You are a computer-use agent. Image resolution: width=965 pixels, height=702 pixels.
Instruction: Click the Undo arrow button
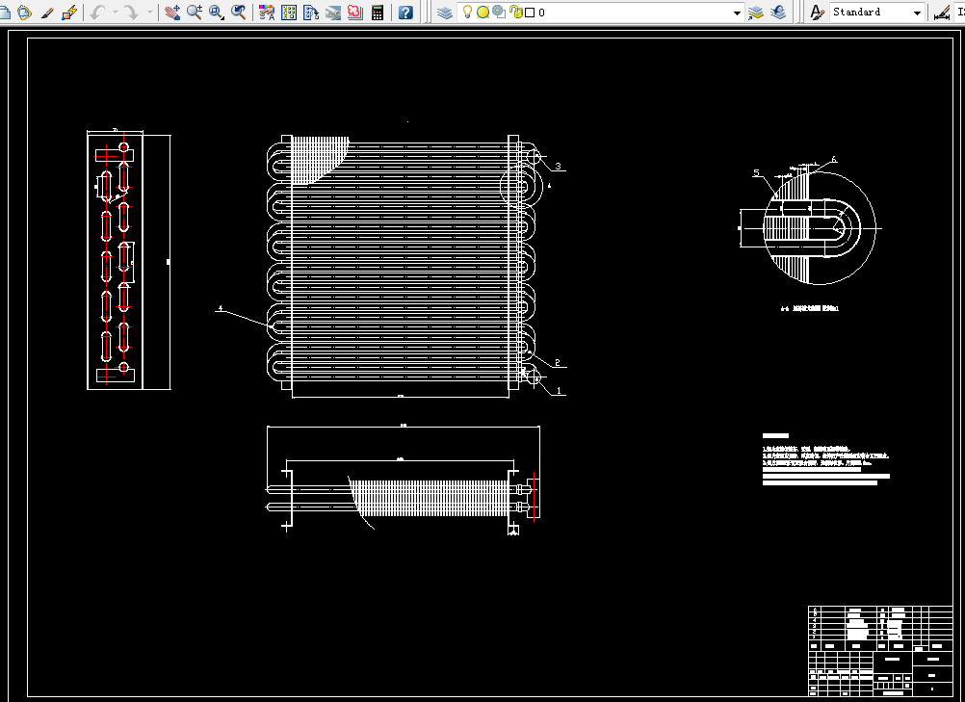[98, 13]
